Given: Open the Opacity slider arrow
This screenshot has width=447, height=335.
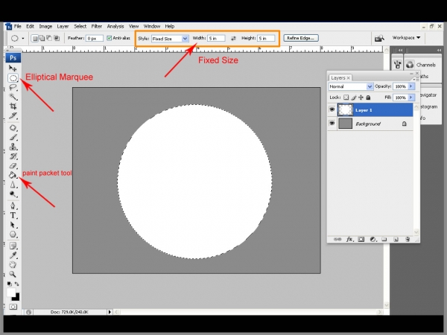Looking at the screenshot, I should [411, 86].
